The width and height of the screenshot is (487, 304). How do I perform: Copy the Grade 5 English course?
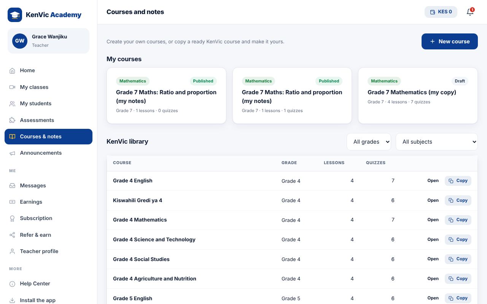pos(458,298)
